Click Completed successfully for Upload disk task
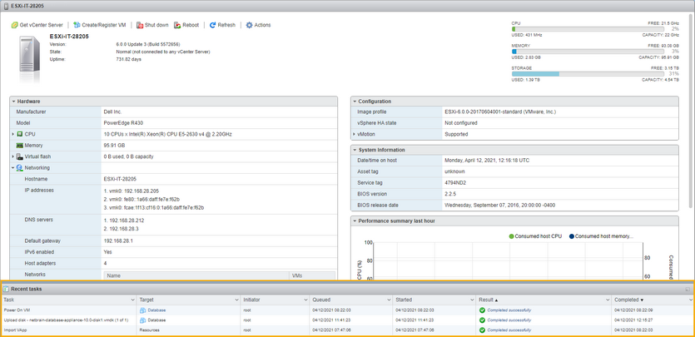The height and width of the screenshot is (337, 695). [509, 320]
